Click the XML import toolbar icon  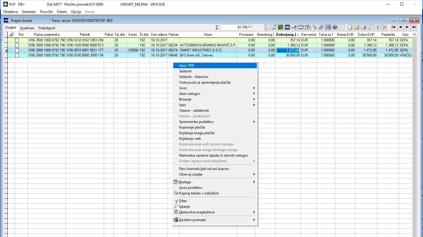pos(287,27)
